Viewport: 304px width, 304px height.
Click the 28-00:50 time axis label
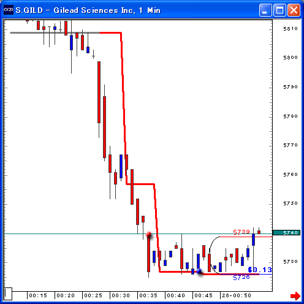pyautogui.click(x=237, y=295)
